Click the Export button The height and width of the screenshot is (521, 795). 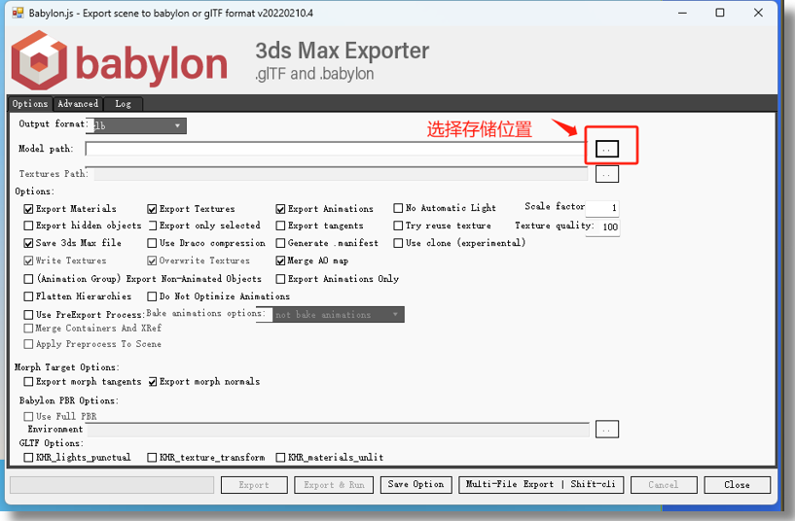pyautogui.click(x=254, y=484)
